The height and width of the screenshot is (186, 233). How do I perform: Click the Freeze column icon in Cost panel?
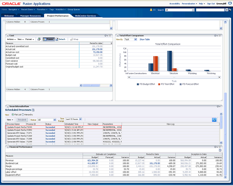point(48,39)
